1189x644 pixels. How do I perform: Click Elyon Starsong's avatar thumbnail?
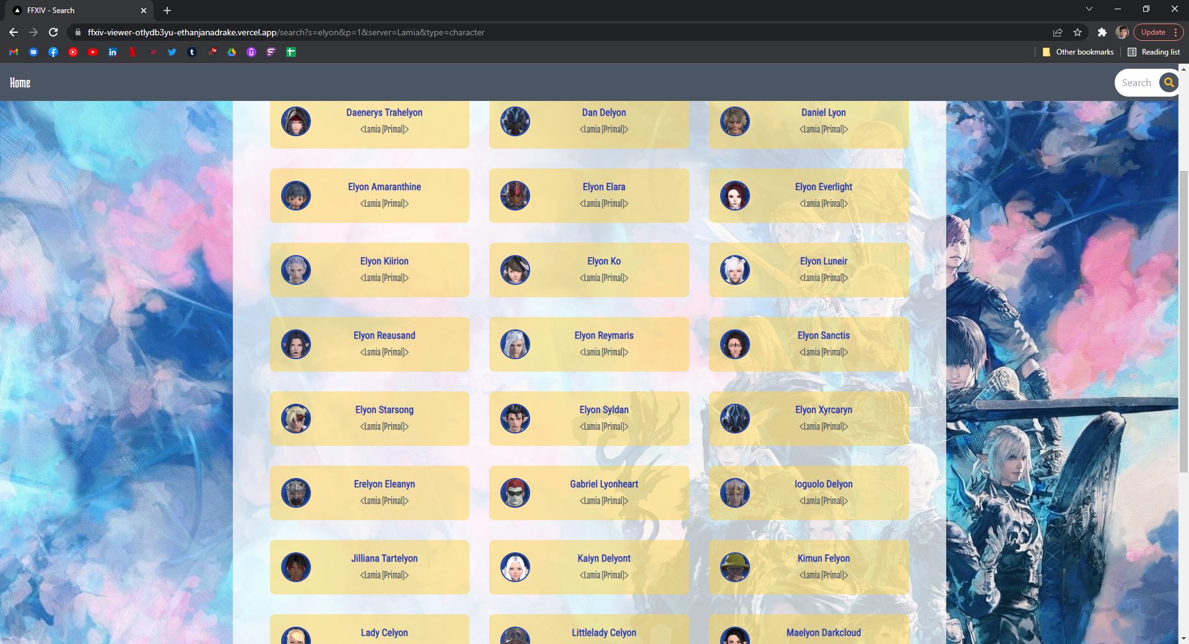pos(296,419)
